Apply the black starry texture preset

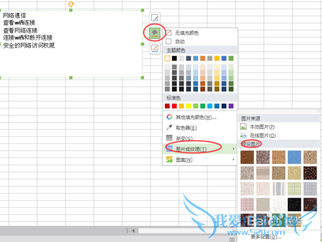(x=294, y=205)
